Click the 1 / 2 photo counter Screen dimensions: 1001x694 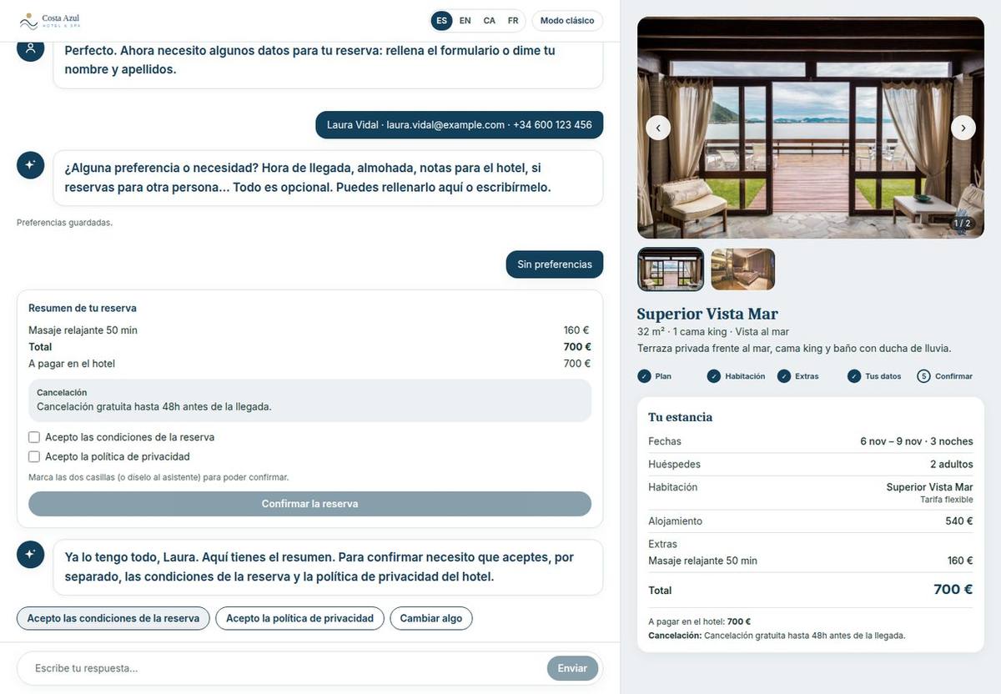(963, 224)
